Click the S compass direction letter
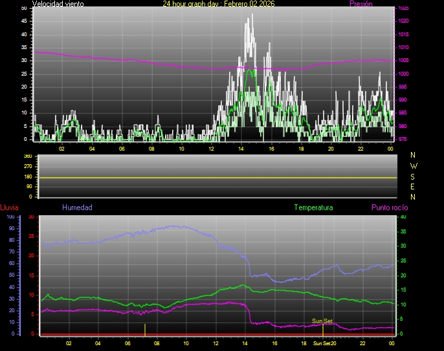The image size is (444, 351). click(414, 176)
